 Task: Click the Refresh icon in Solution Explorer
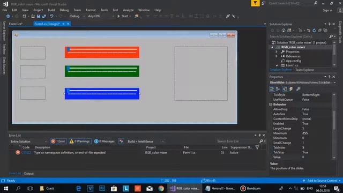point(314,31)
